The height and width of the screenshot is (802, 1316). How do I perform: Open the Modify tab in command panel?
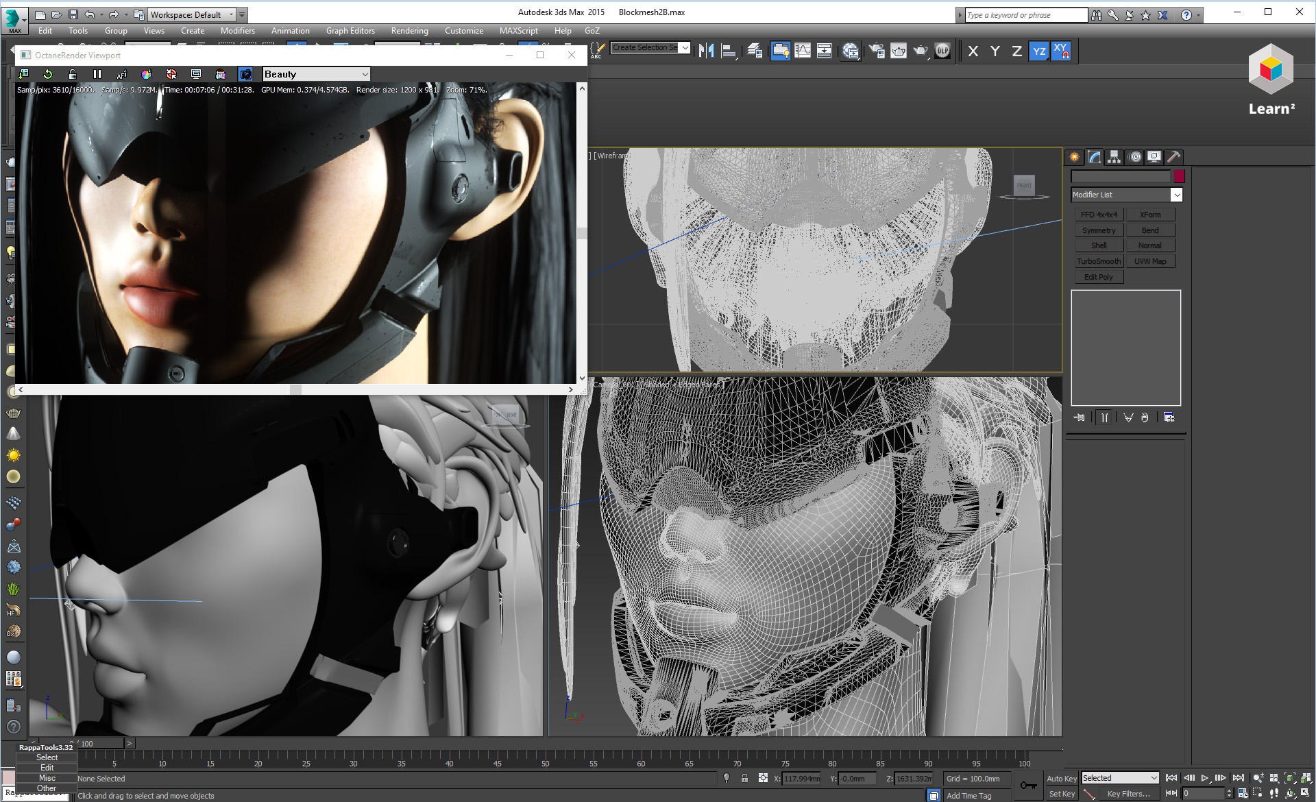coord(1095,157)
